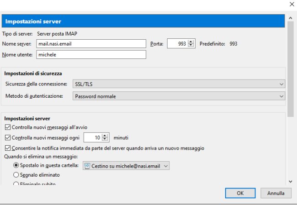The image size is (297, 205).
Task: Increase the port number with up arrow
Action: 191,42
